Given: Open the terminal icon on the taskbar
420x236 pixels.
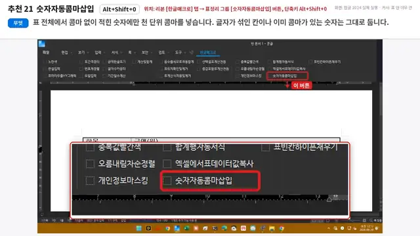Looking at the screenshot, I should pyautogui.click(x=215, y=228).
